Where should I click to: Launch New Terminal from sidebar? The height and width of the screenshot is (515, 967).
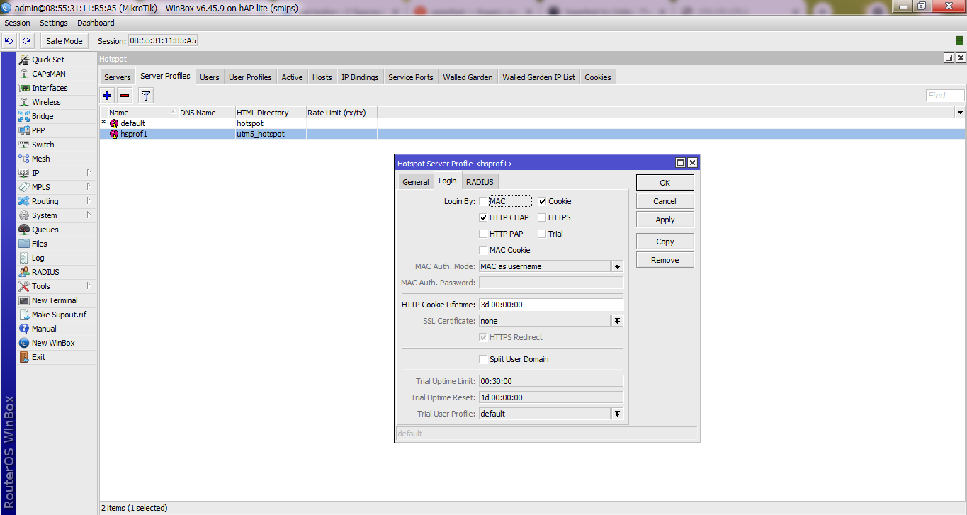(x=54, y=300)
